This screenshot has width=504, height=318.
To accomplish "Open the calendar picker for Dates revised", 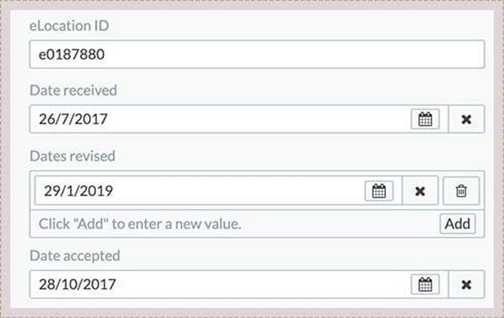I will [x=381, y=191].
